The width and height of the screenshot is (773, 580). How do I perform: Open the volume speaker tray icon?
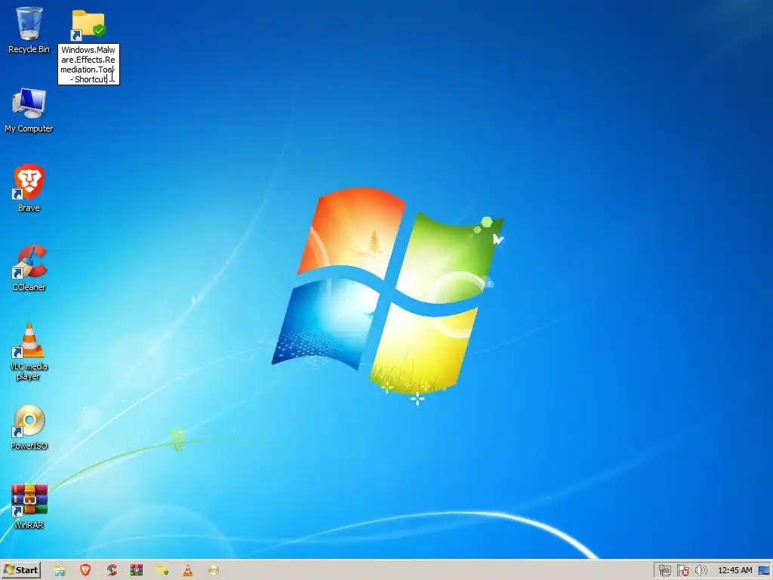click(x=701, y=571)
